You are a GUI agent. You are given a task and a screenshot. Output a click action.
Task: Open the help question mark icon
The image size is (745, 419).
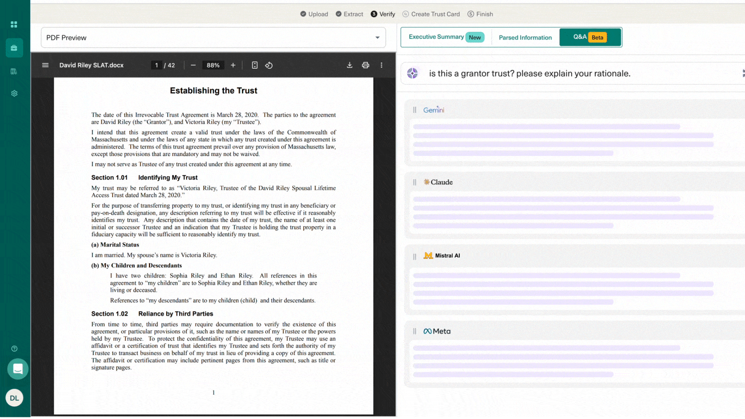tap(14, 349)
